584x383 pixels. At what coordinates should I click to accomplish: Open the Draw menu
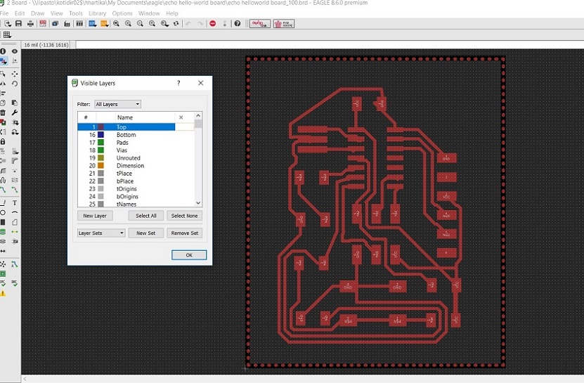pyautogui.click(x=37, y=13)
